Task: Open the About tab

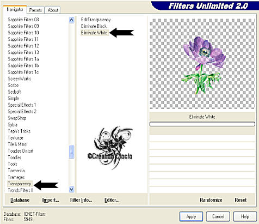Action: [x=53, y=10]
